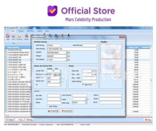
Task: Open the Sub Kategori dropdown showing X-TECH
Action: click(66, 60)
